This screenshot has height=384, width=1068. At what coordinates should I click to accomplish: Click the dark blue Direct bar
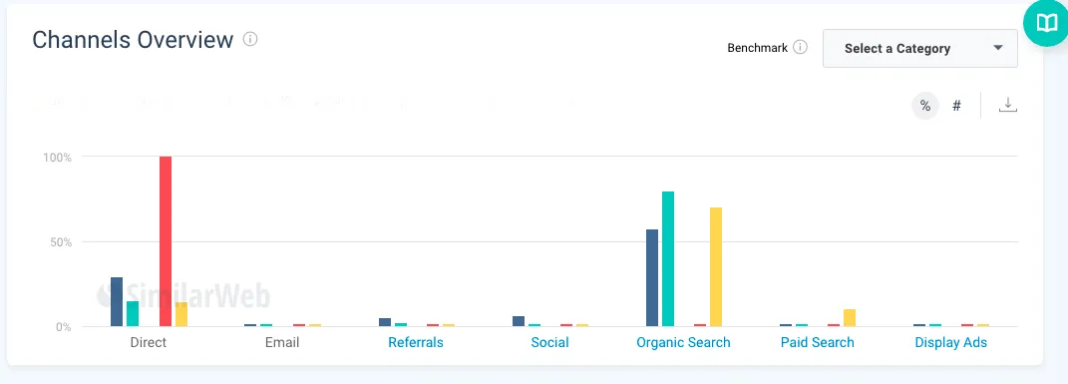tap(117, 302)
